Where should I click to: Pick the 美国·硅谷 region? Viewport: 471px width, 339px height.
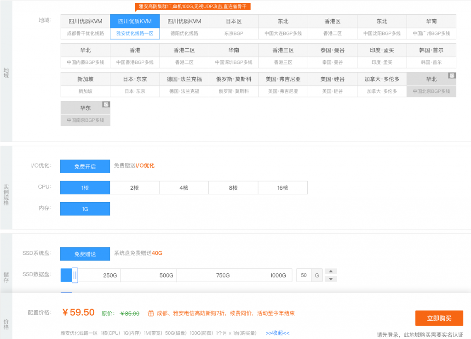(x=332, y=85)
